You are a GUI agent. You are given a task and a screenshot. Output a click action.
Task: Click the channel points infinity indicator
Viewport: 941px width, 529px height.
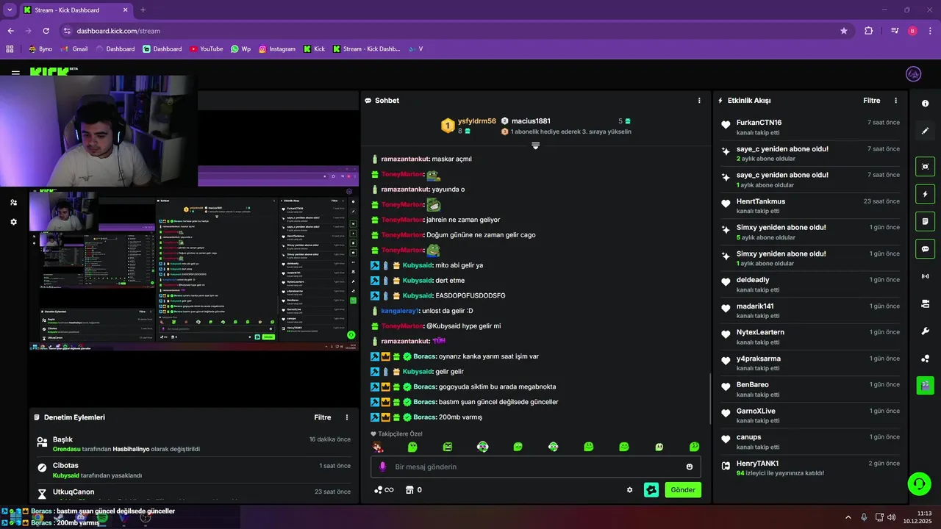pyautogui.click(x=384, y=490)
